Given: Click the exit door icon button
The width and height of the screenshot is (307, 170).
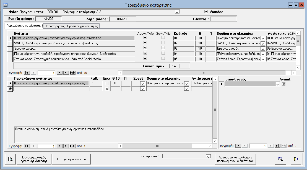Looking at the screenshot, I should [296, 159].
